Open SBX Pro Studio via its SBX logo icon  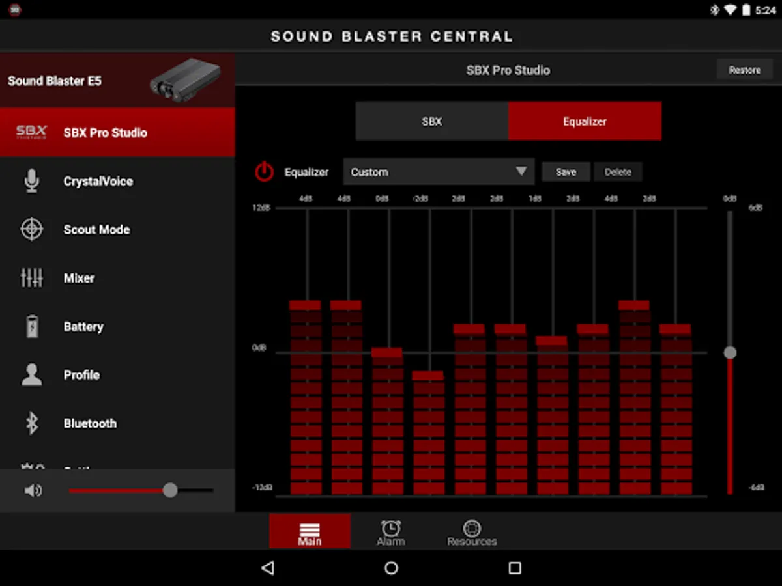click(x=31, y=132)
